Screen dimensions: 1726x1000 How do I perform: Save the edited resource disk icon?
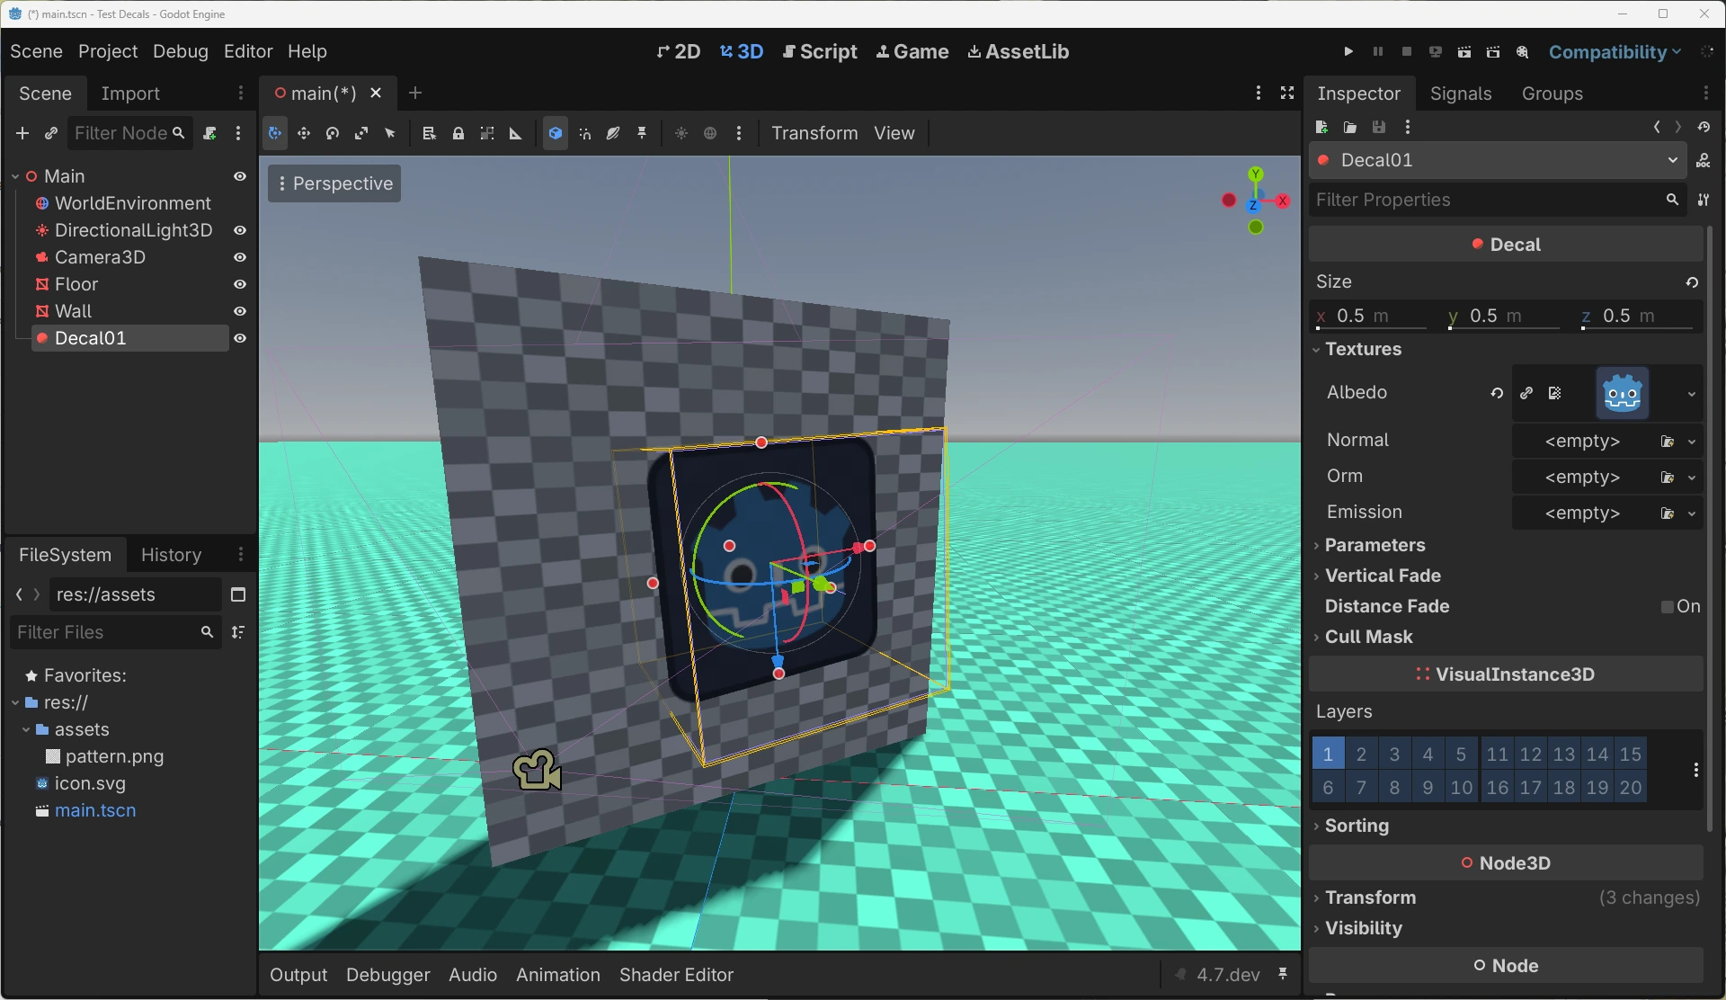[x=1379, y=127]
